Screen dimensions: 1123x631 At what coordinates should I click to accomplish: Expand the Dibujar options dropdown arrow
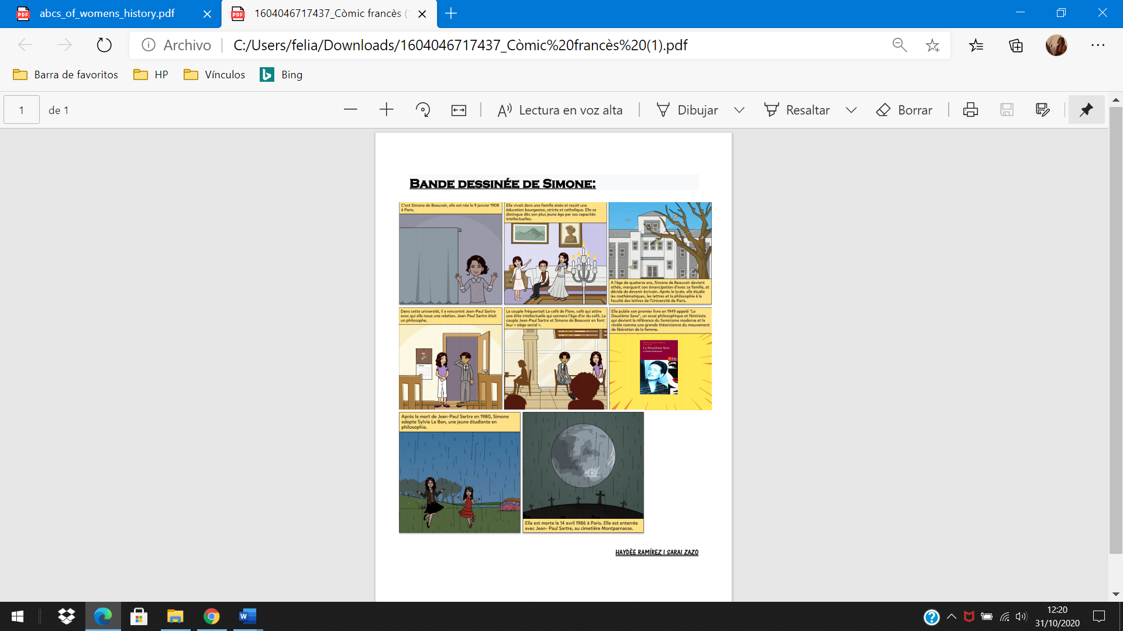coord(739,110)
